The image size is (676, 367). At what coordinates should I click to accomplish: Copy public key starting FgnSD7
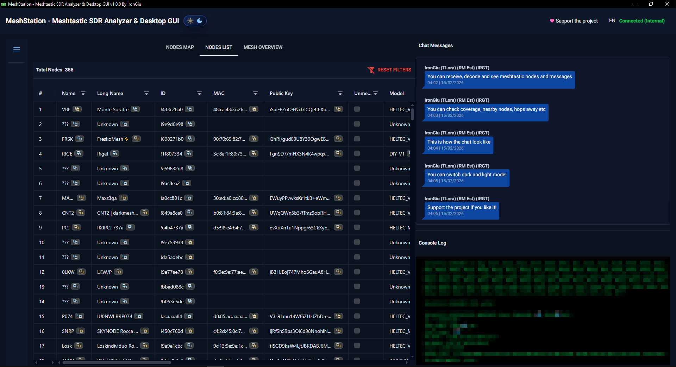(338, 153)
